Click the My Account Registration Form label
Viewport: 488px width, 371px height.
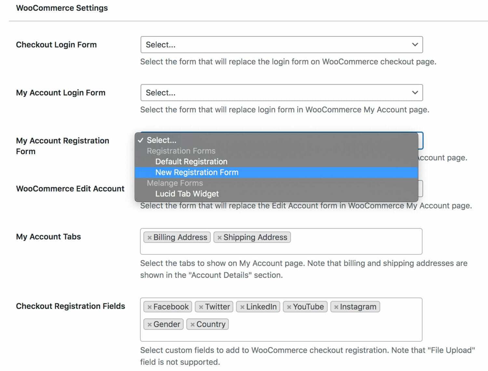pyautogui.click(x=62, y=146)
